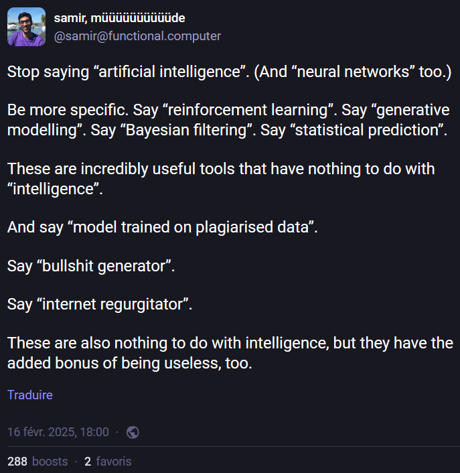Viewport: 460px width, 473px height.
Task: Click the globe public visibility icon
Action: click(x=133, y=432)
